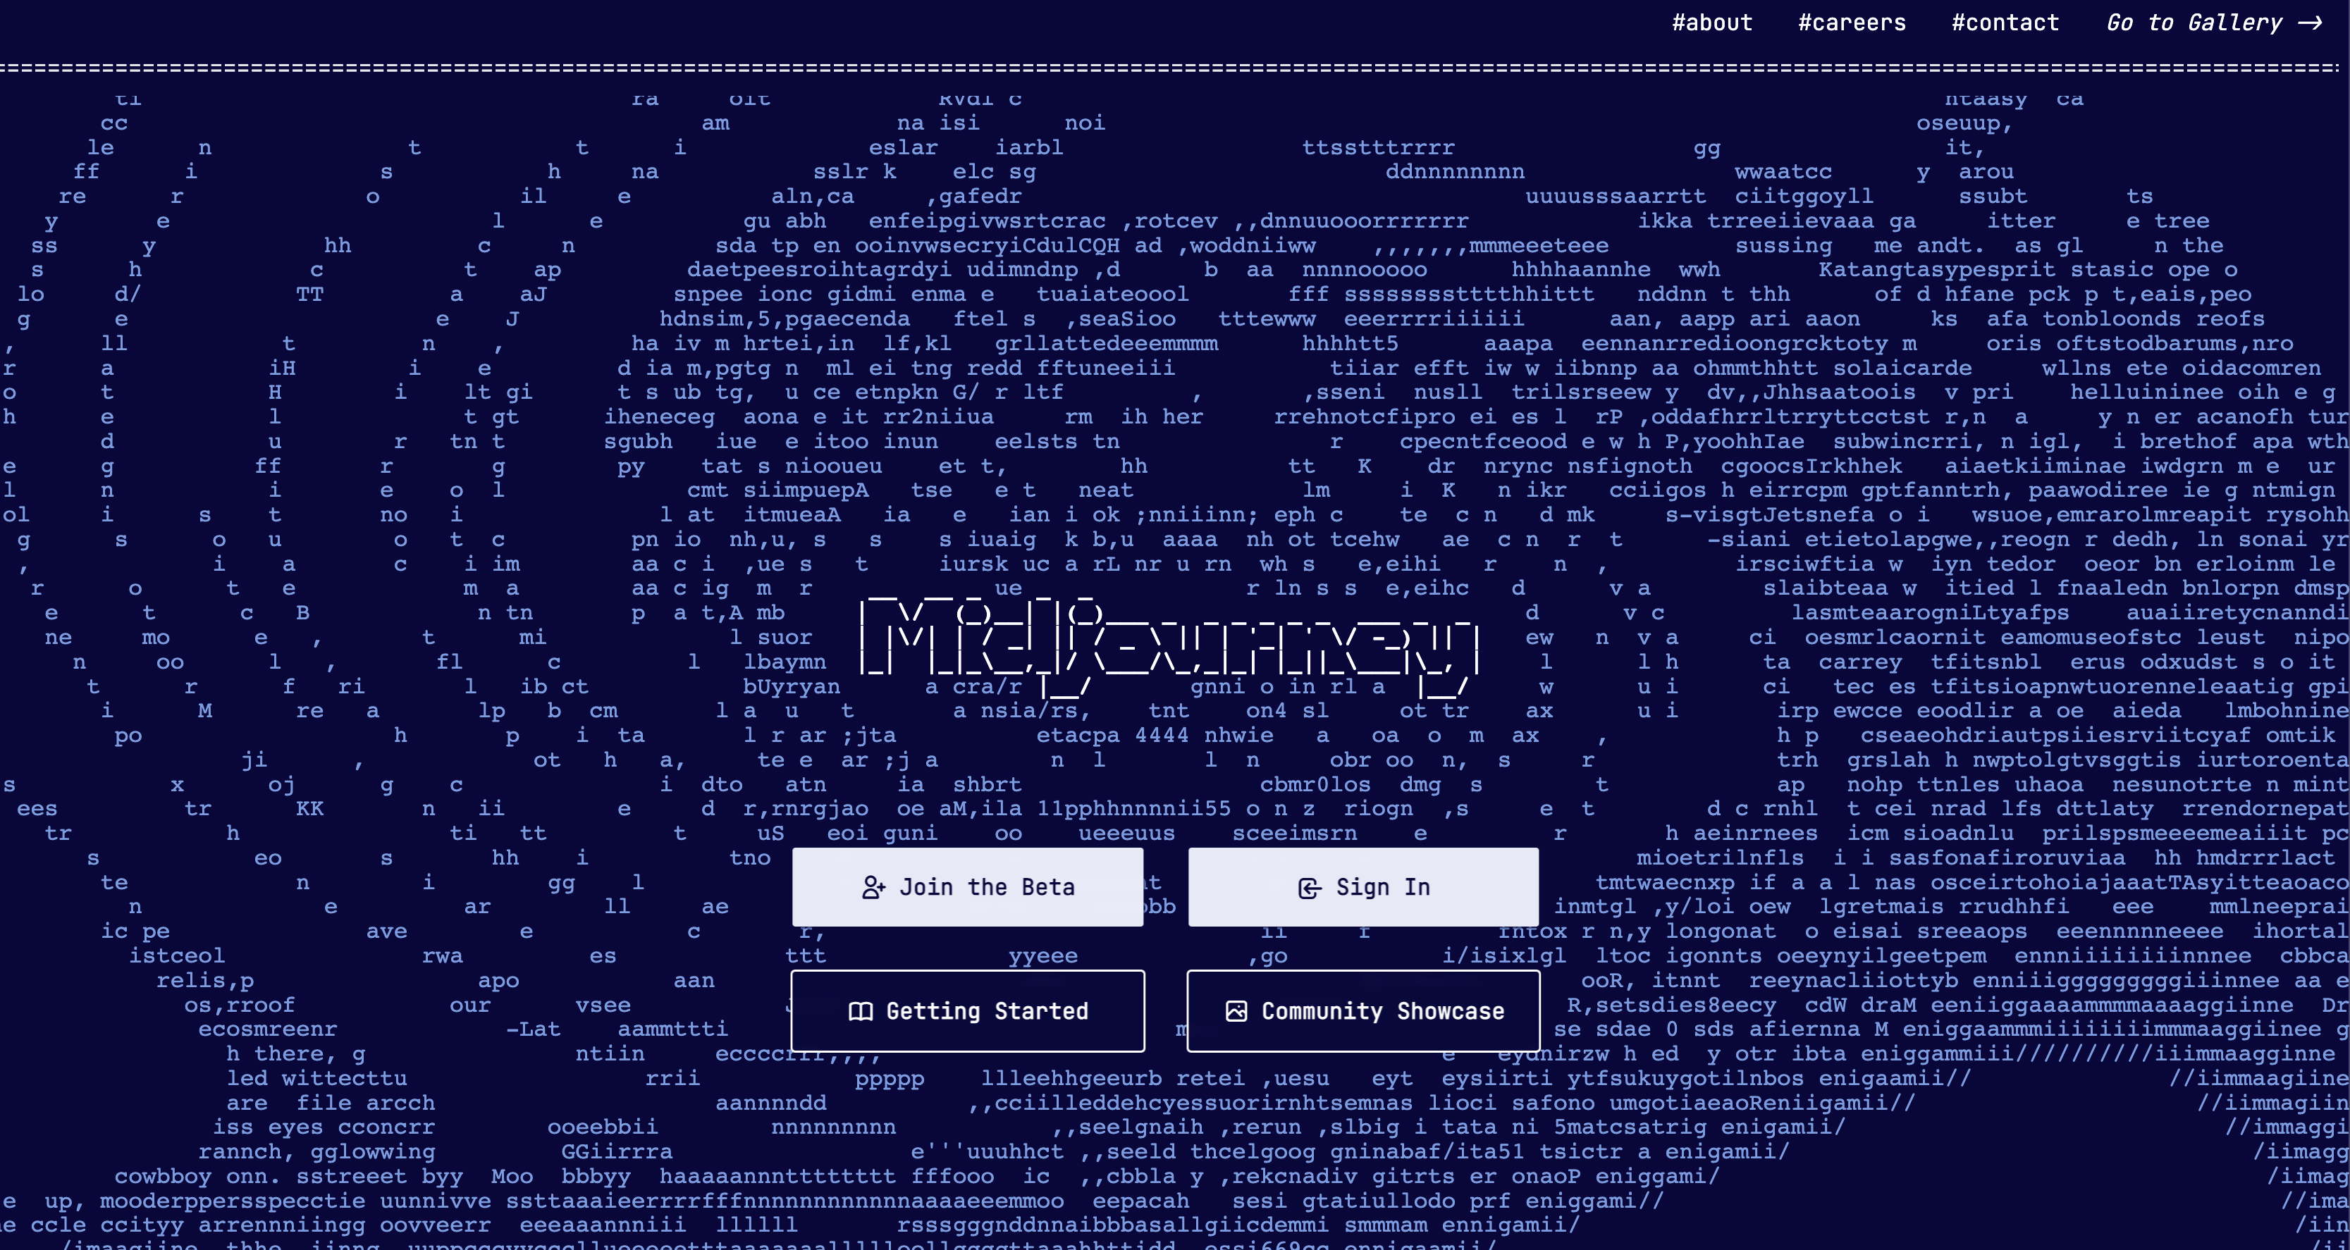Click the arrow after Go to Gallery

[x=2310, y=23]
